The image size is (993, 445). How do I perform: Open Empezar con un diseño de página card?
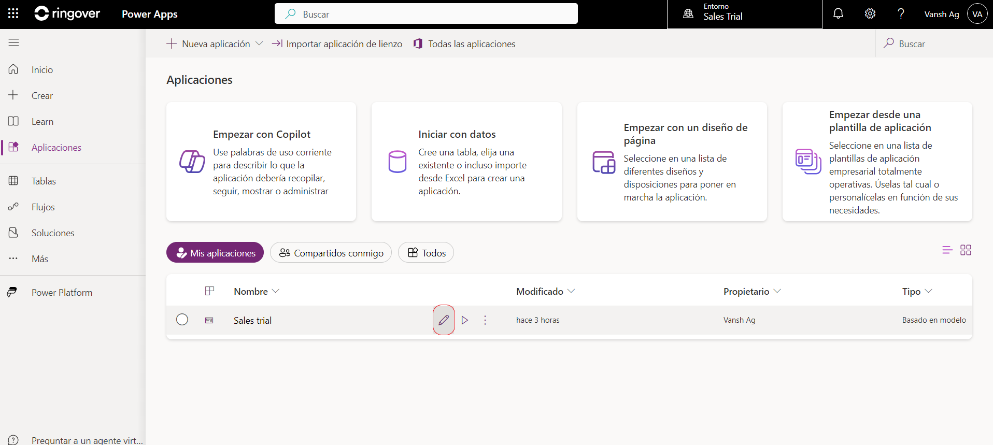tap(672, 162)
